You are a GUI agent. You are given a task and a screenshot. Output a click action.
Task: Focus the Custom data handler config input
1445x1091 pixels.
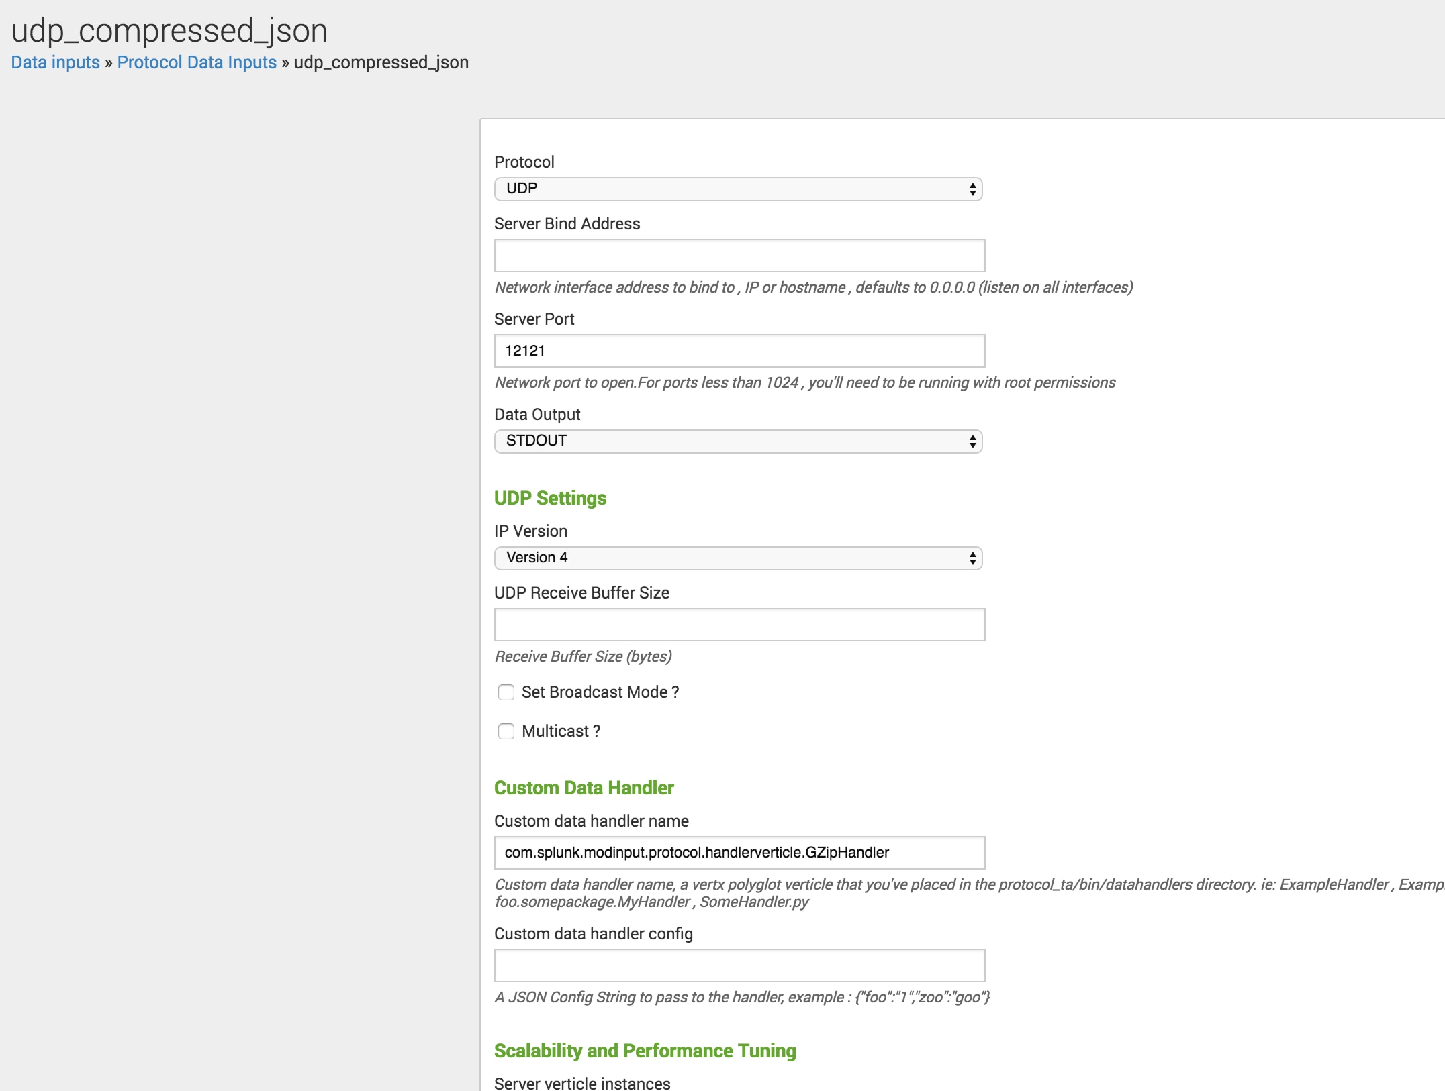click(x=739, y=966)
